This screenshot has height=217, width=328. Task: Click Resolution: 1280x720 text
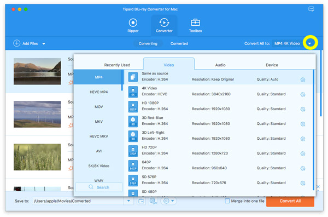pyautogui.click(x=210, y=153)
